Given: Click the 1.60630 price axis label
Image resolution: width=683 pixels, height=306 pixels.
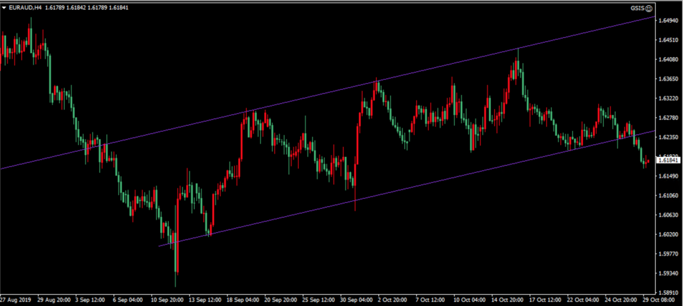Looking at the screenshot, I should point(668,215).
